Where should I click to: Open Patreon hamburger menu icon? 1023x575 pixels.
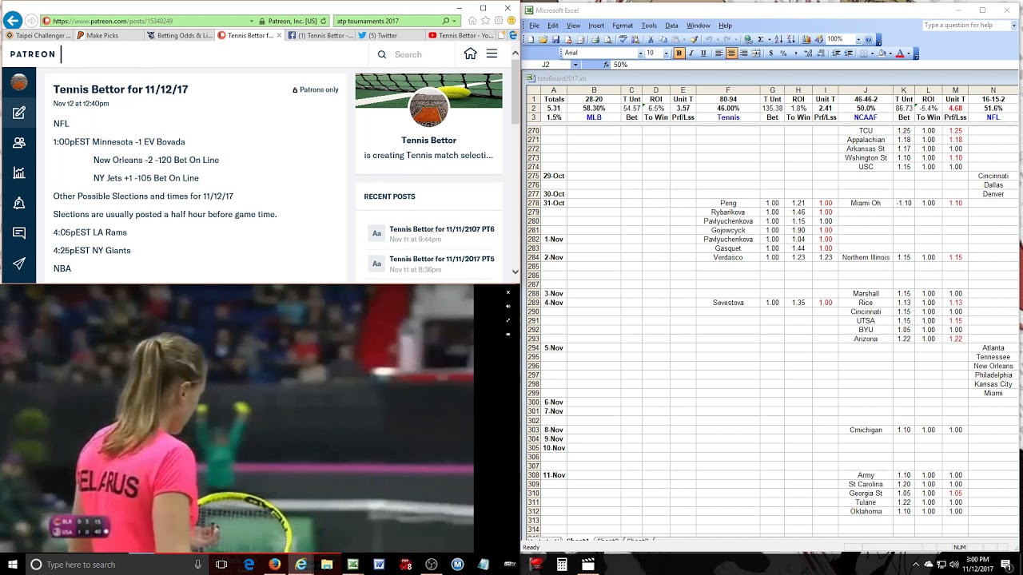pyautogui.click(x=492, y=54)
